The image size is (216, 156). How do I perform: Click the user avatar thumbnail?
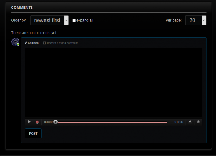(x=15, y=42)
